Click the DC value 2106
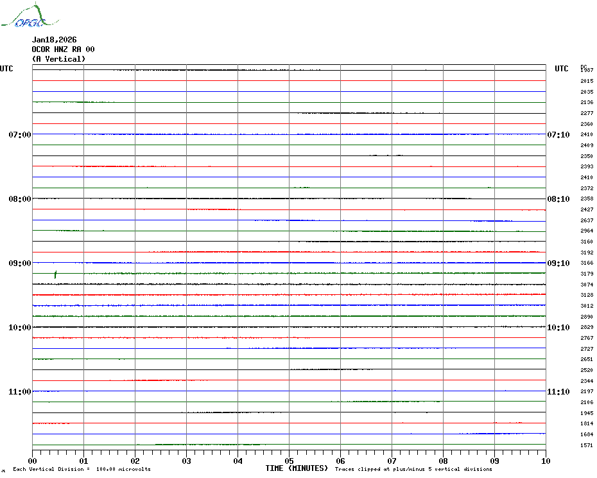The width and height of the screenshot is (597, 478). 587,402
